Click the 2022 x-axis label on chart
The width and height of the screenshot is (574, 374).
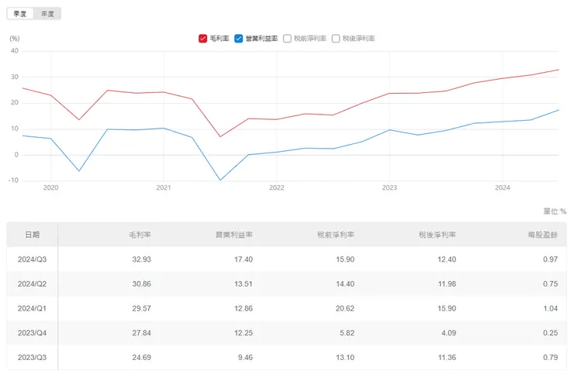[x=276, y=187]
